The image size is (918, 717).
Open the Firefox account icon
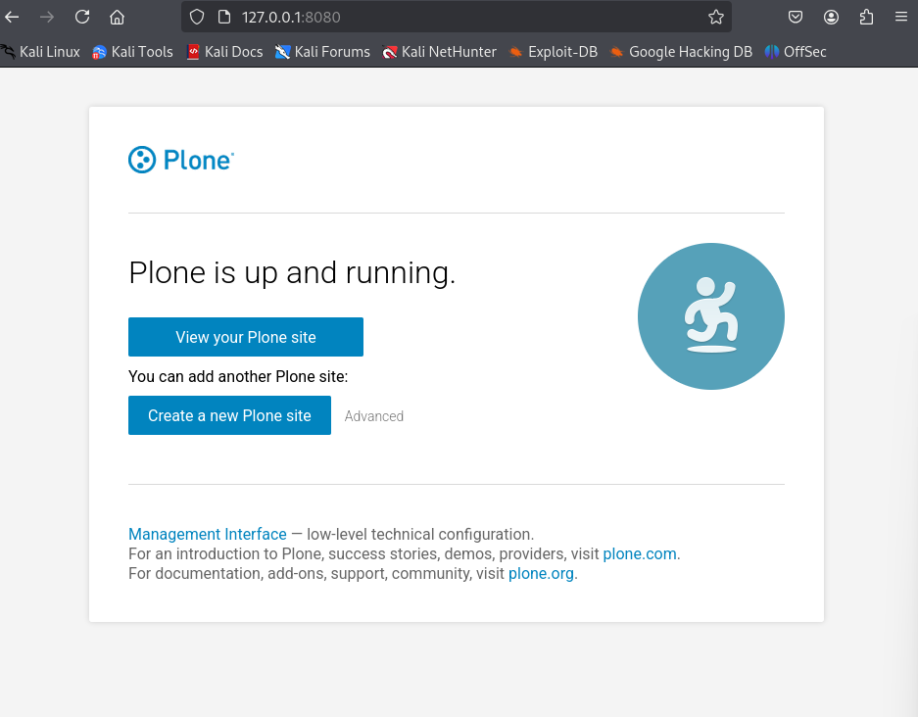coord(831,17)
